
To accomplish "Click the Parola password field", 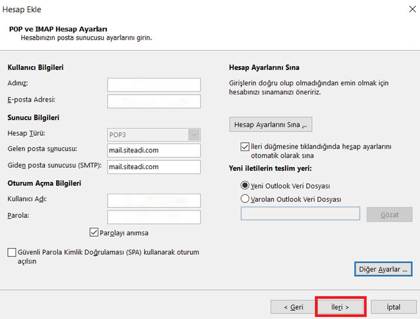I will tap(154, 217).
